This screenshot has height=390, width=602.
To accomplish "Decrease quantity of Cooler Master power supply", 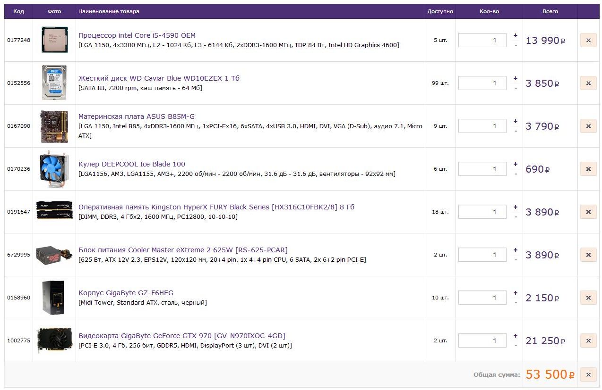I will pyautogui.click(x=515, y=259).
